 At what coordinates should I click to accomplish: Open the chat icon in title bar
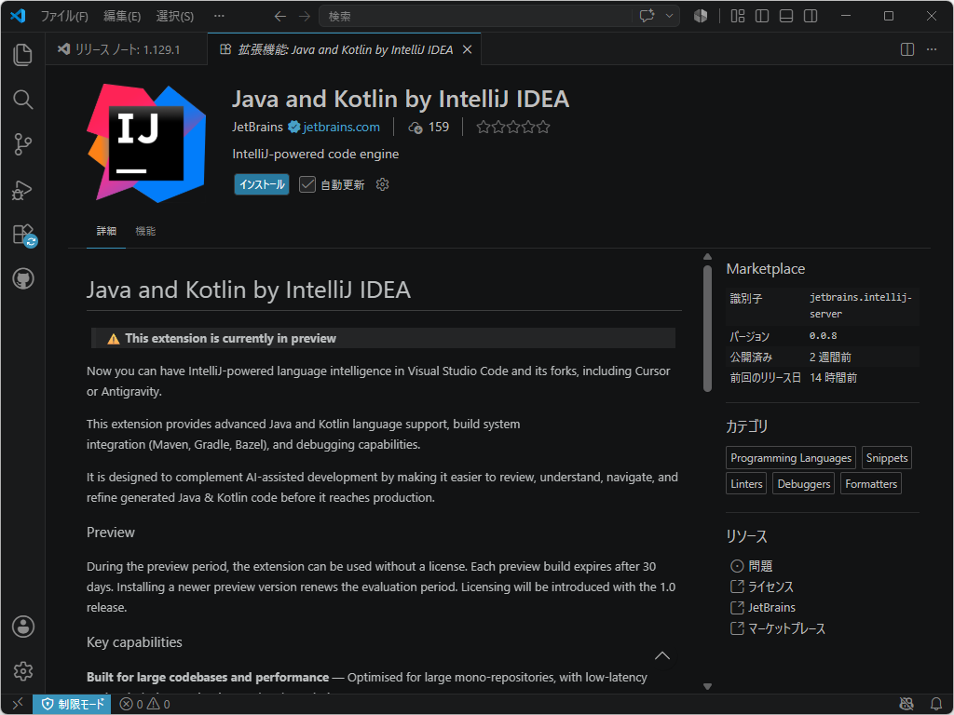click(x=647, y=17)
